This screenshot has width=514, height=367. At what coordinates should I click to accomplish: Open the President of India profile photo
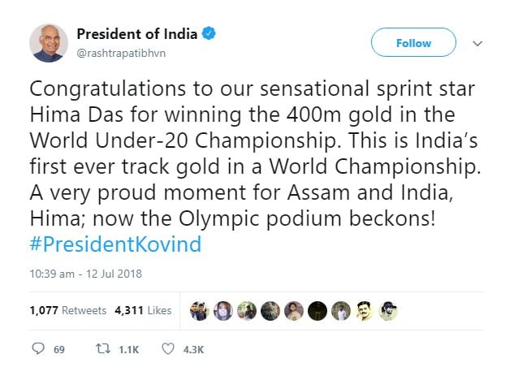pyautogui.click(x=48, y=42)
